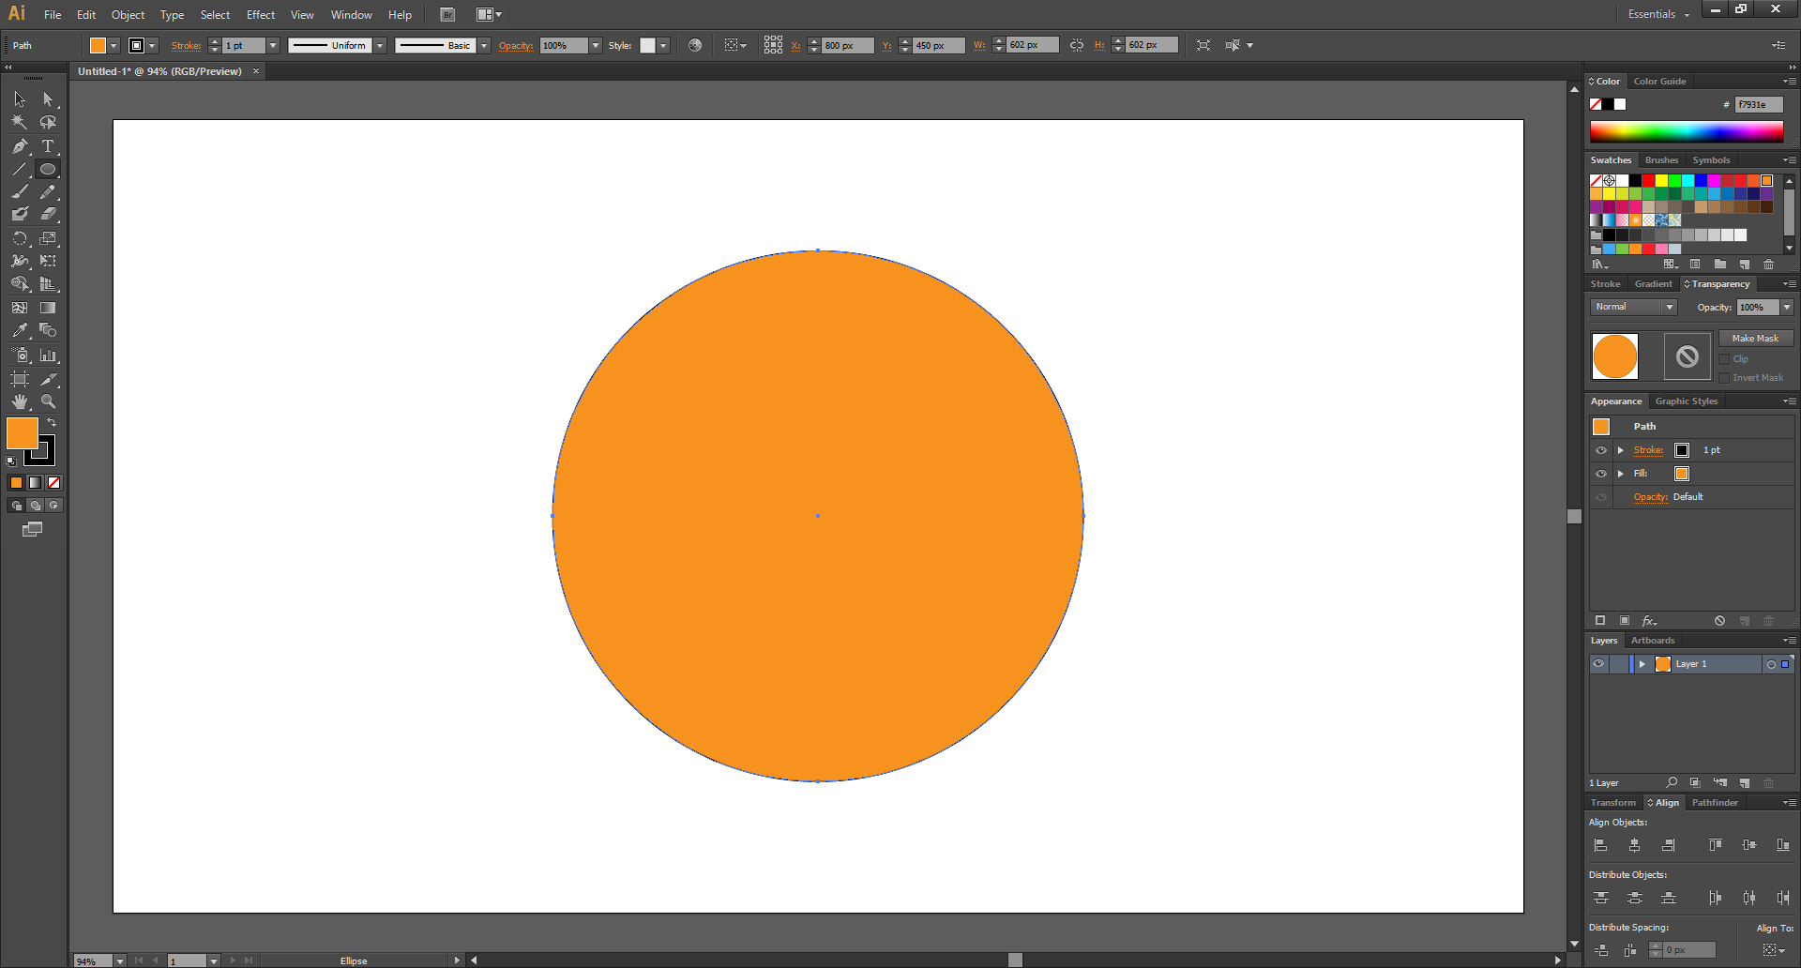Viewport: 1801px width, 968px height.
Task: Click the W width input field
Action: coord(1032,45)
